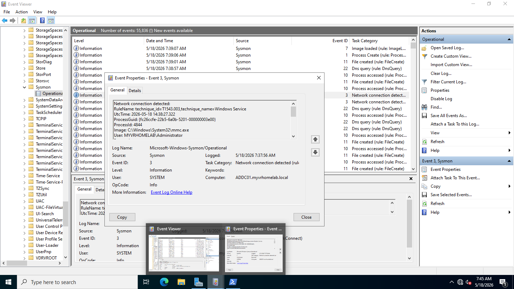Screen dimensions: 514x289
Task: Expand the TaskScheduler tree node
Action: pyautogui.click(x=24, y=113)
